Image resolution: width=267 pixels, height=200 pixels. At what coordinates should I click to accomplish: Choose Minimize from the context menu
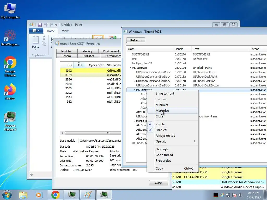tap(173, 105)
